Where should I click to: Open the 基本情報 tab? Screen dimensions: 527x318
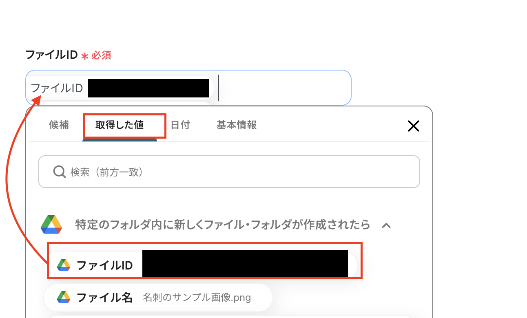237,125
